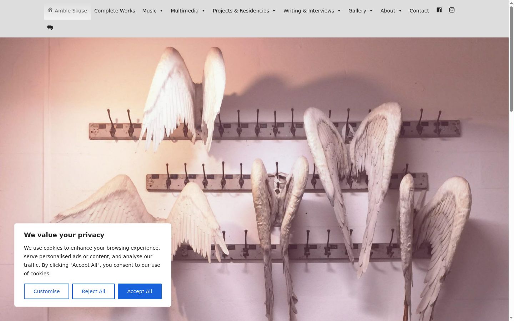The height and width of the screenshot is (321, 514).
Task: Click the 'We value your privacy' heading
Action: 64,235
